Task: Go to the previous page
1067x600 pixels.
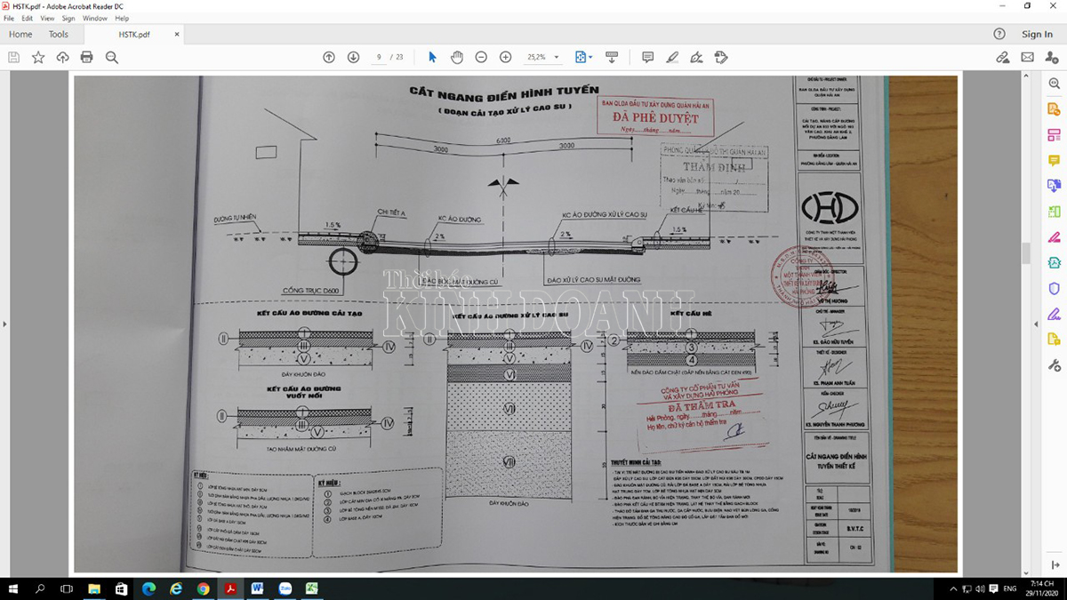Action: pos(329,57)
